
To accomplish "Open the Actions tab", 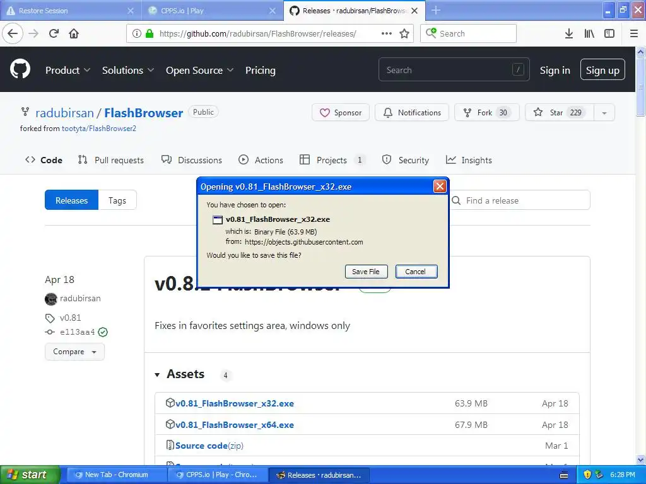I will [261, 160].
